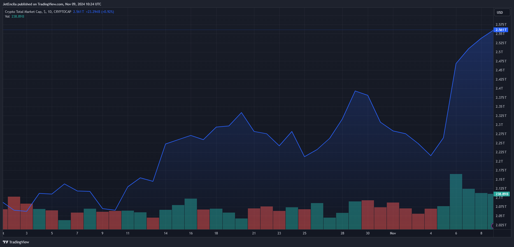The height and width of the screenshot is (247, 514).
Task: Click the 28 label on the date axis
Action: point(342,233)
